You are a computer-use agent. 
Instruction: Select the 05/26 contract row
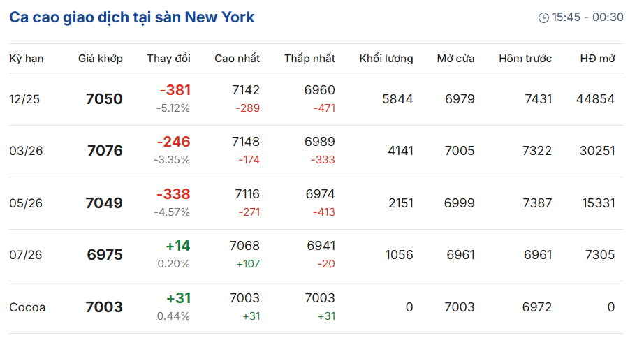pyautogui.click(x=316, y=203)
